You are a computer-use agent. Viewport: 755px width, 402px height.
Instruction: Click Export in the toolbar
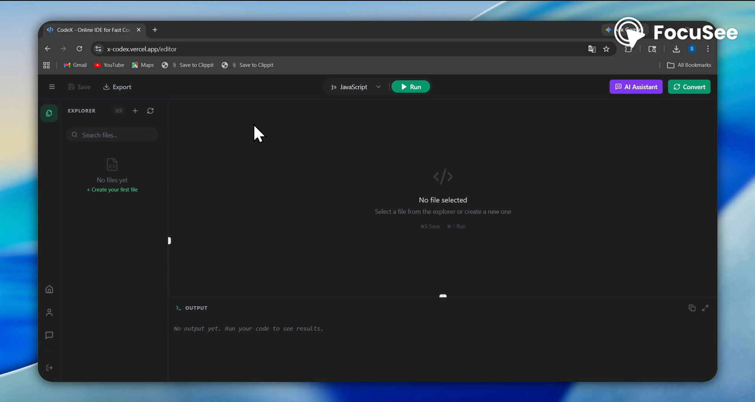click(x=117, y=87)
